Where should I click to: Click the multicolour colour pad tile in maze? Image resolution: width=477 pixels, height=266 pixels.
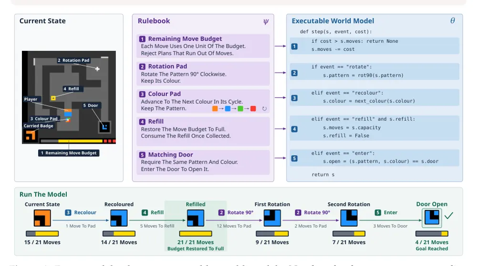point(68,120)
